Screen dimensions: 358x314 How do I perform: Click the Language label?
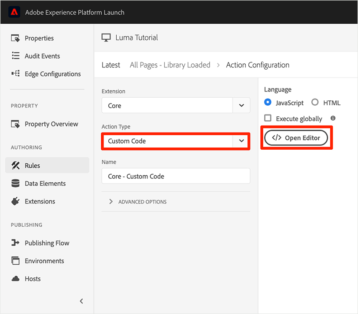277,89
